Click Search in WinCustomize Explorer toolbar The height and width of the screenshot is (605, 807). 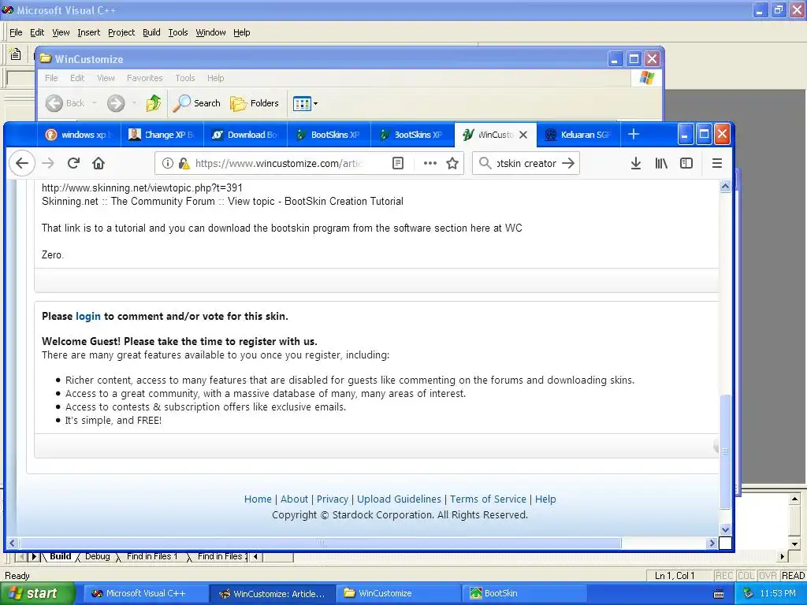tap(196, 103)
